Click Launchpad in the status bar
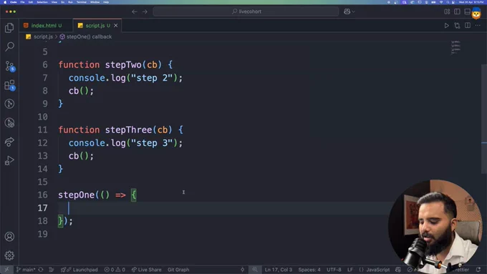This screenshot has width=487, height=274. pos(79,269)
